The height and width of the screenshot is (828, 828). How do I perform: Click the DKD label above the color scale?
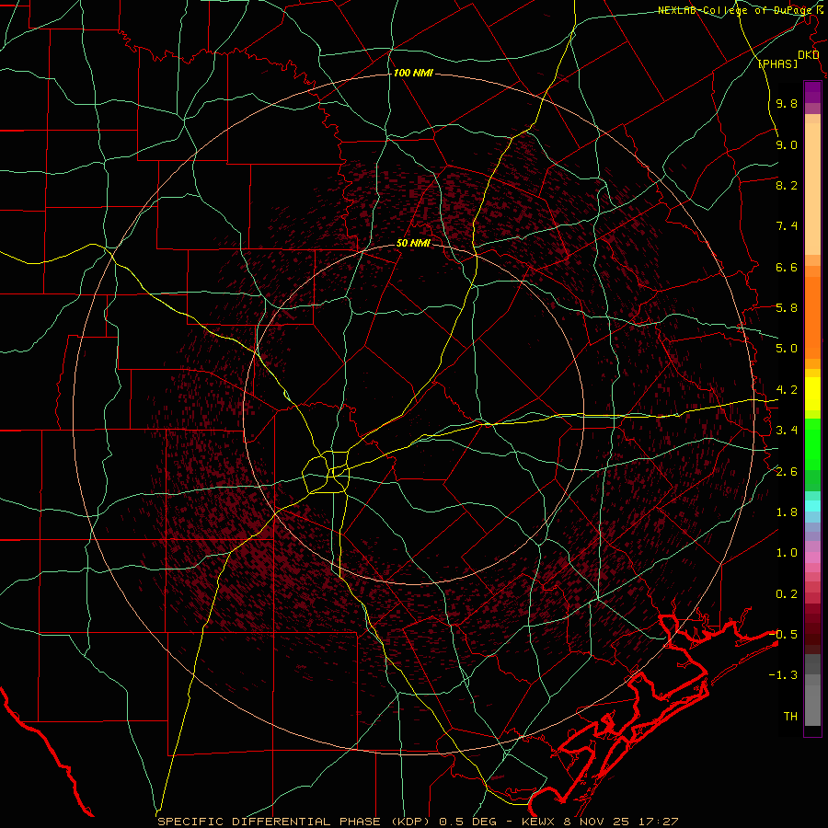808,55
